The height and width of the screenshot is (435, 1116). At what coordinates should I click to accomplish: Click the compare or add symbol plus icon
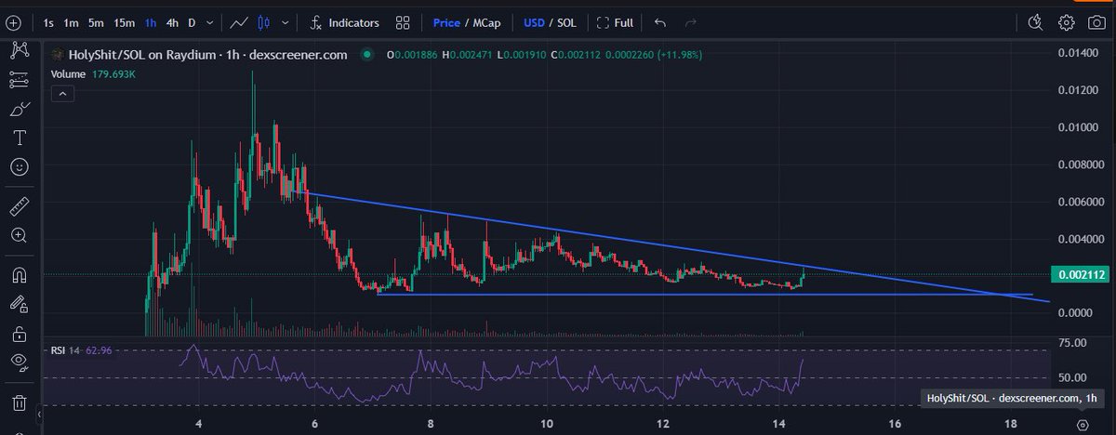(12, 21)
